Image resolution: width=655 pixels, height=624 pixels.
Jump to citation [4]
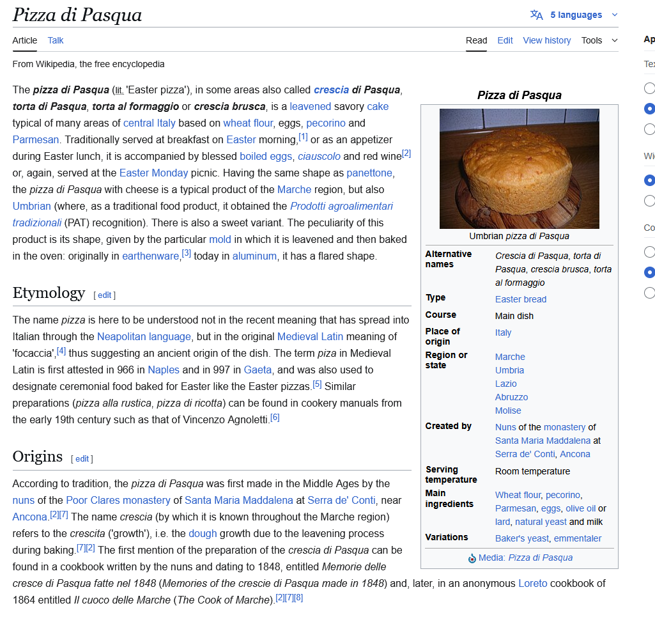pos(61,350)
